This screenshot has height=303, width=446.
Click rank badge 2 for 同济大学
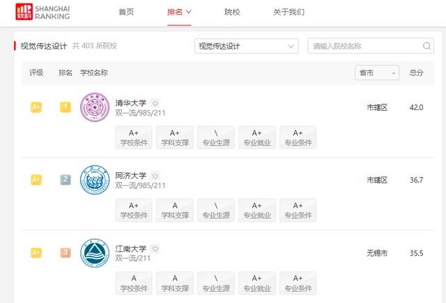tap(66, 180)
